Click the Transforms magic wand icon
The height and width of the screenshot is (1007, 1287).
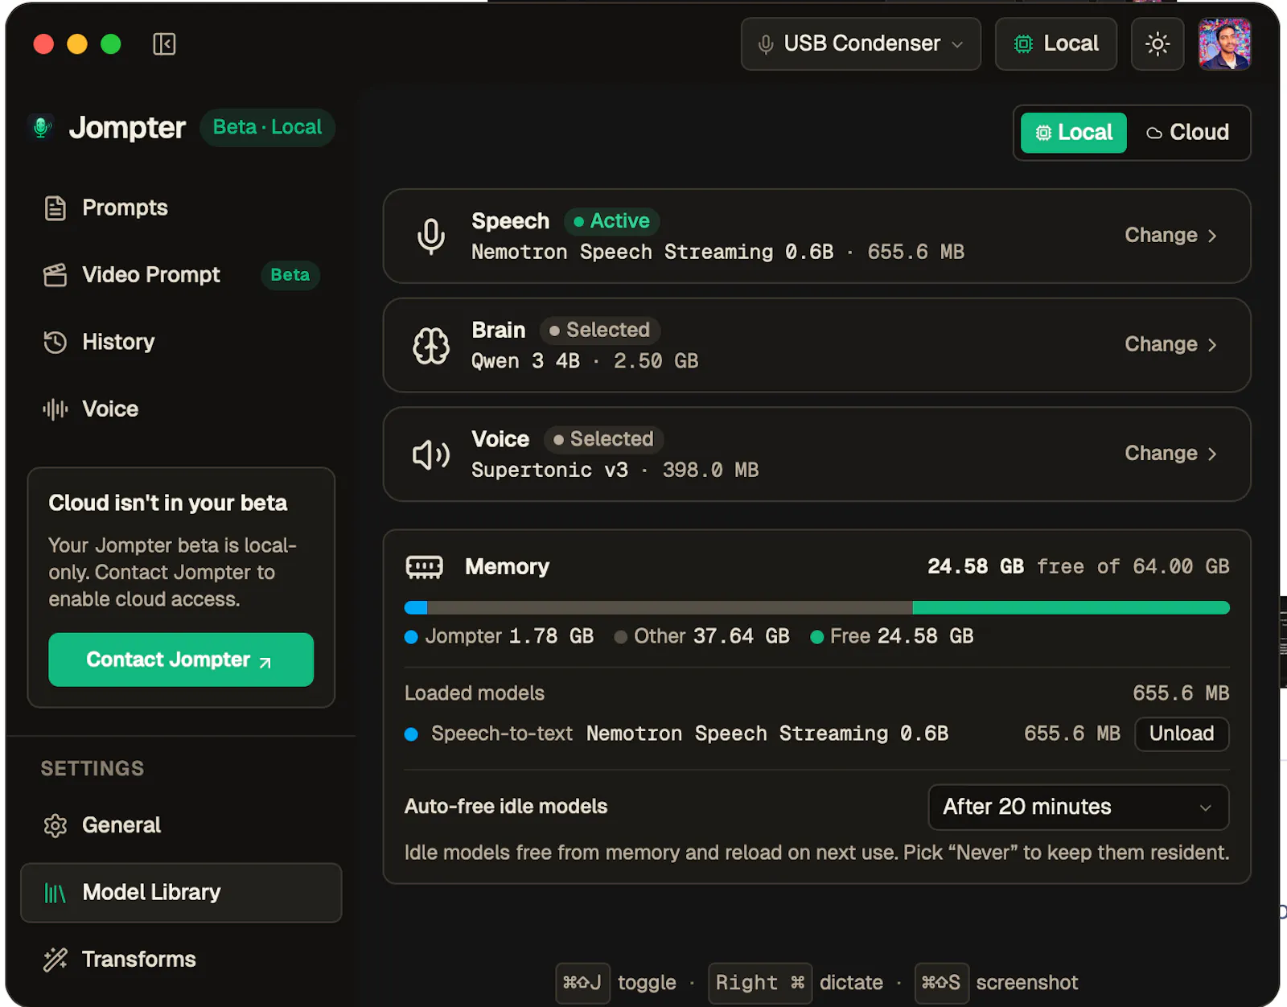click(x=55, y=960)
